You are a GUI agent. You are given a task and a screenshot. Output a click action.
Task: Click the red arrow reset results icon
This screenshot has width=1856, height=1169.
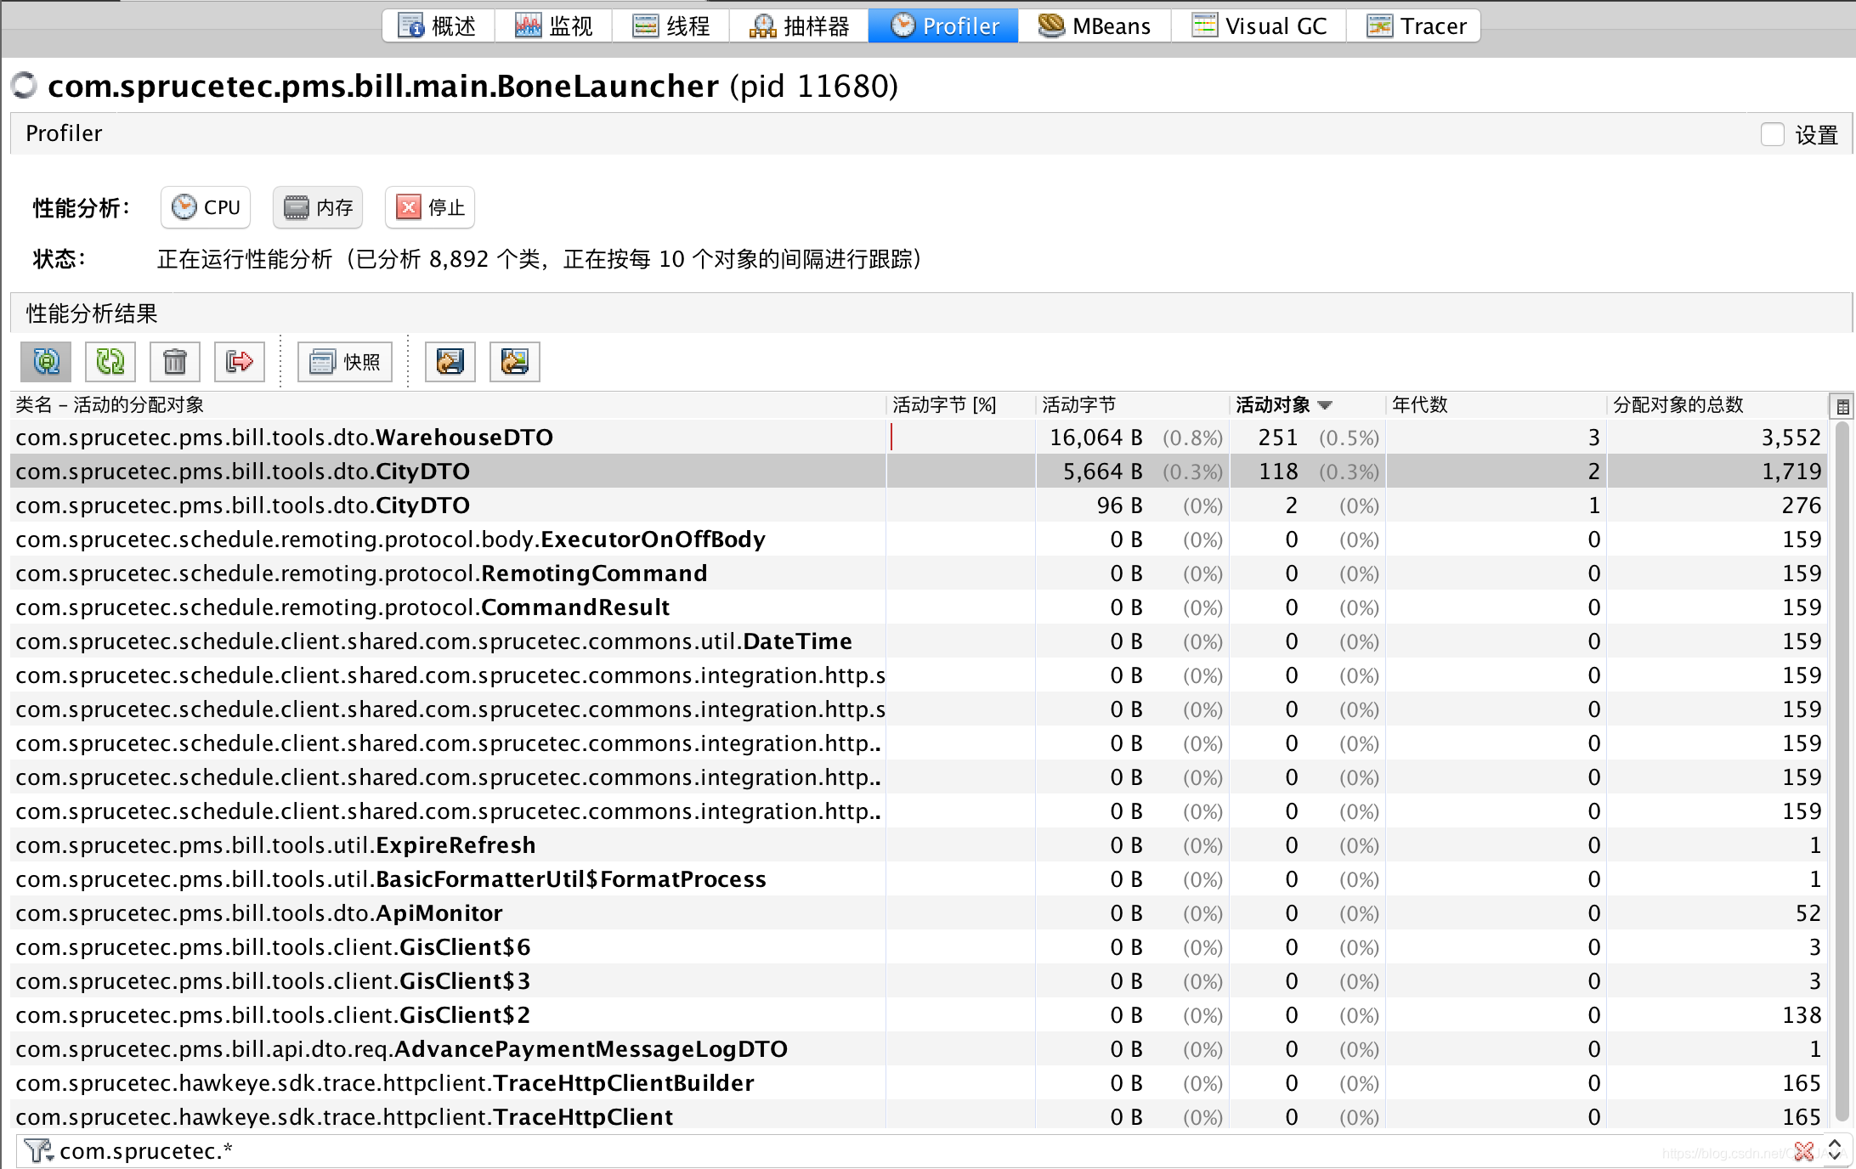[240, 362]
